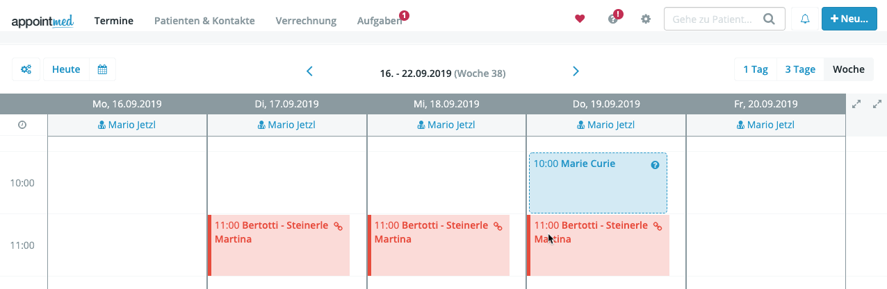Expand calendar with first fullscreen arrows icon
The height and width of the screenshot is (289, 887).
tap(856, 104)
